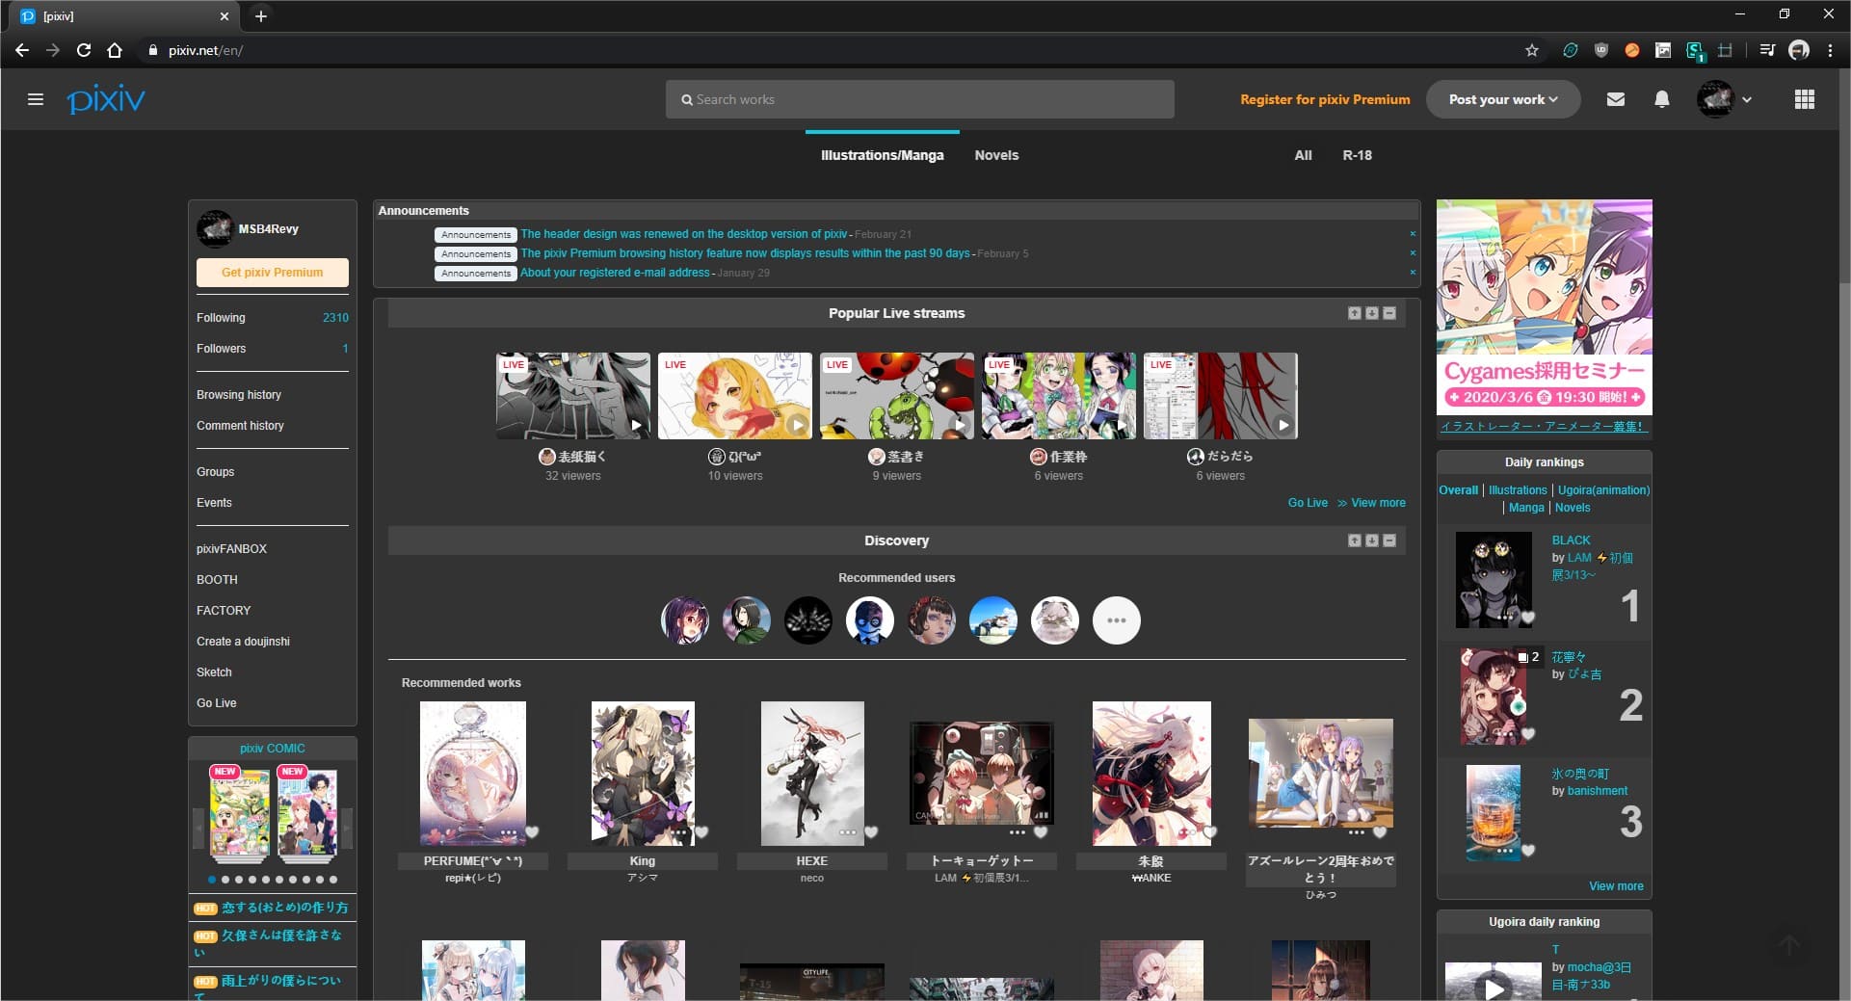Move Popular Live streams section up
Screen dimensions: 1851x1001
point(1354,312)
